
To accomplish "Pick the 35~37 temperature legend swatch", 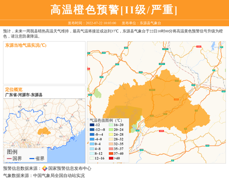I will [111, 149].
